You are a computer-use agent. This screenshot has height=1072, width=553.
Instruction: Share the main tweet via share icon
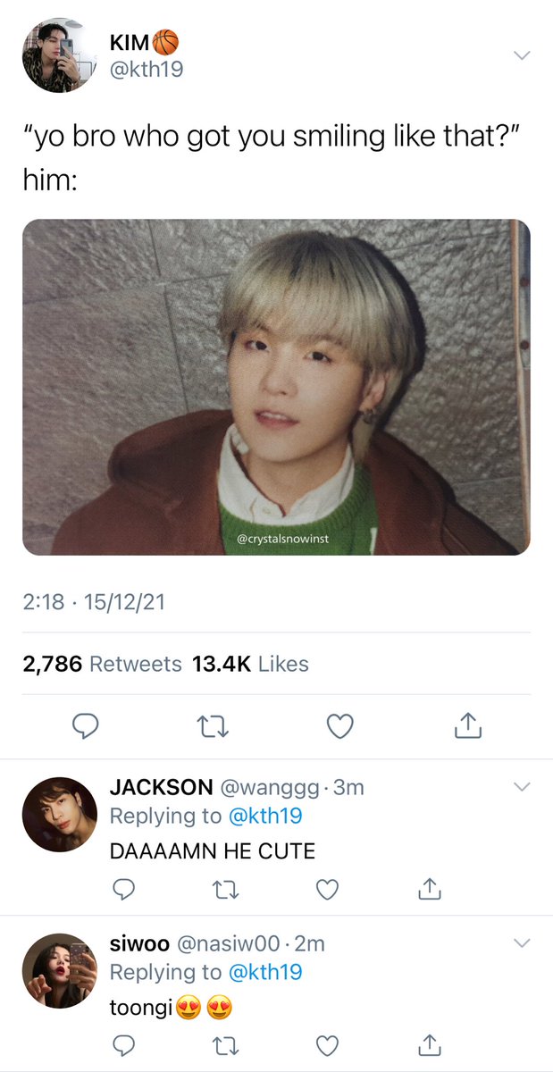[468, 727]
